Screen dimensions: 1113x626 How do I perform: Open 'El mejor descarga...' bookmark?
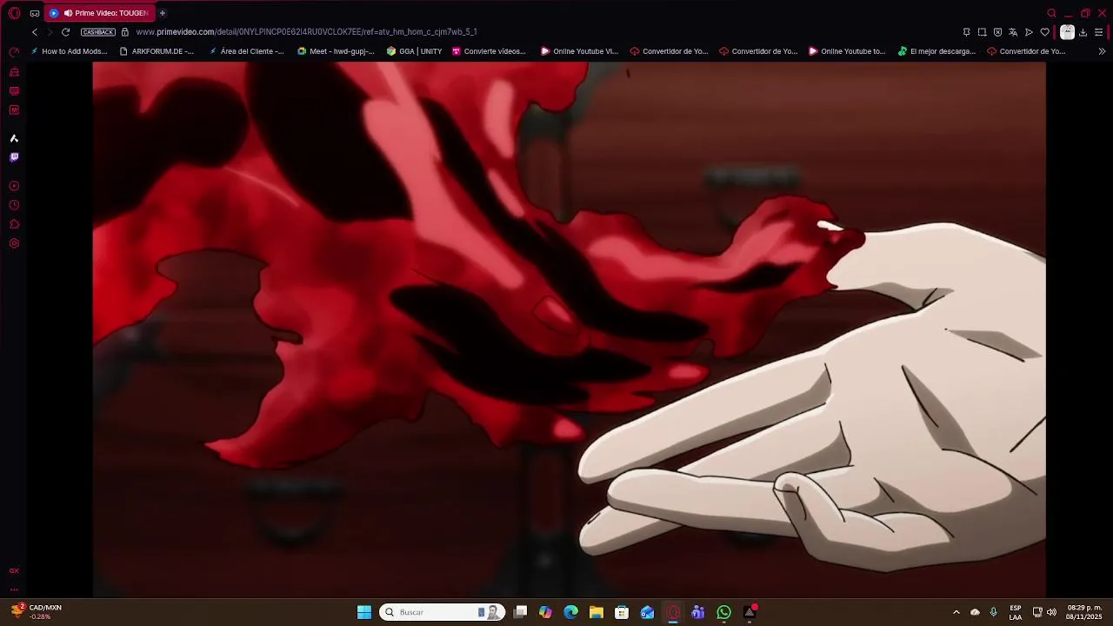(x=936, y=51)
